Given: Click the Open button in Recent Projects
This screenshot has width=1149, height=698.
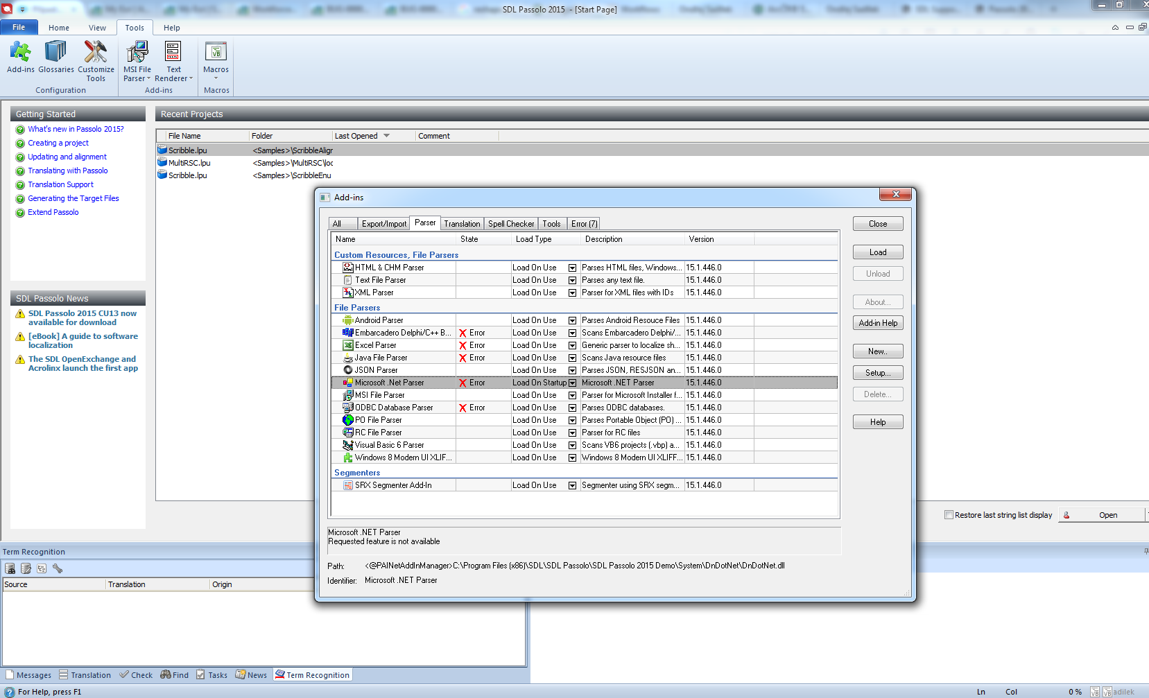Looking at the screenshot, I should [x=1103, y=515].
